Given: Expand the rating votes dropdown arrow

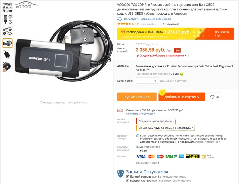Looking at the screenshot, I should 156,24.
